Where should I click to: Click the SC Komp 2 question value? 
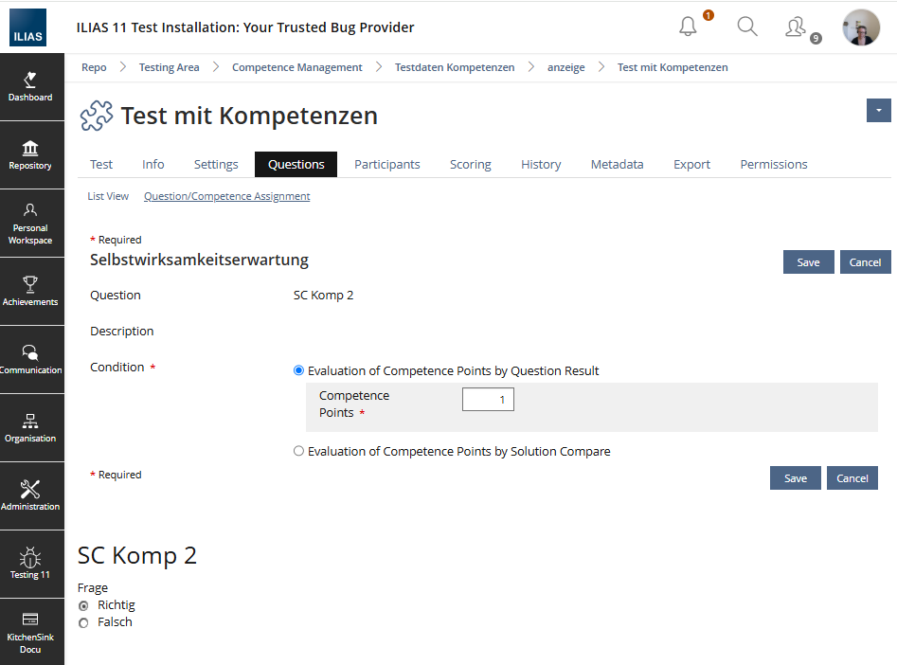323,296
